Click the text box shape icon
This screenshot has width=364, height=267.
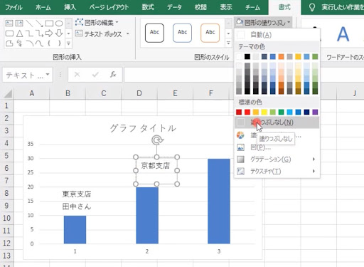tap(9, 23)
